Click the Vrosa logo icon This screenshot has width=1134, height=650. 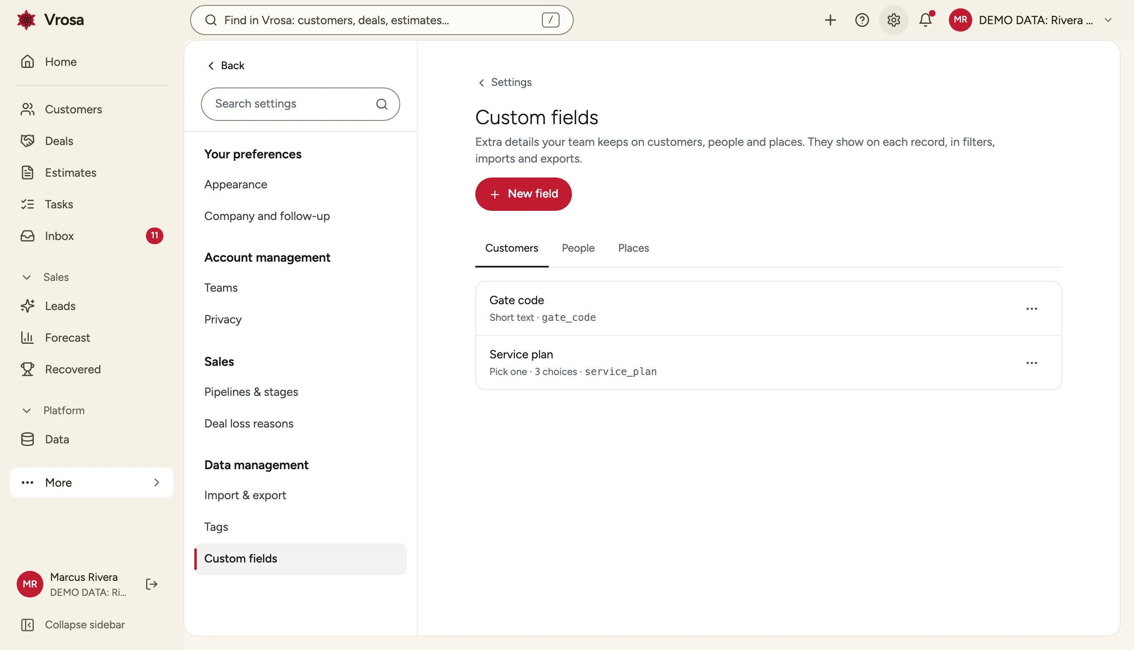(26, 20)
